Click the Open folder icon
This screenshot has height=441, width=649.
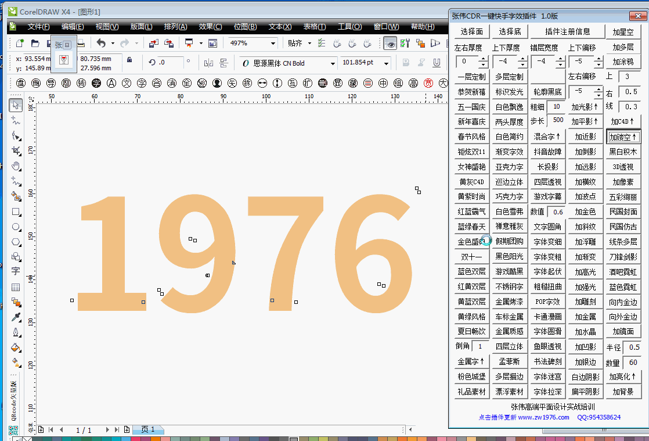click(35, 42)
